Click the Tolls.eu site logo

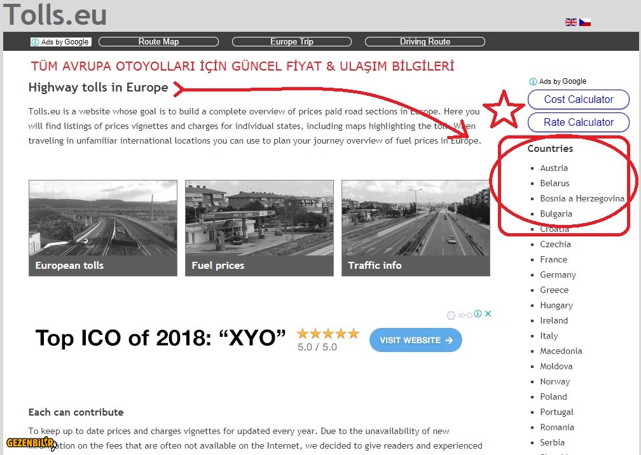[x=55, y=15]
